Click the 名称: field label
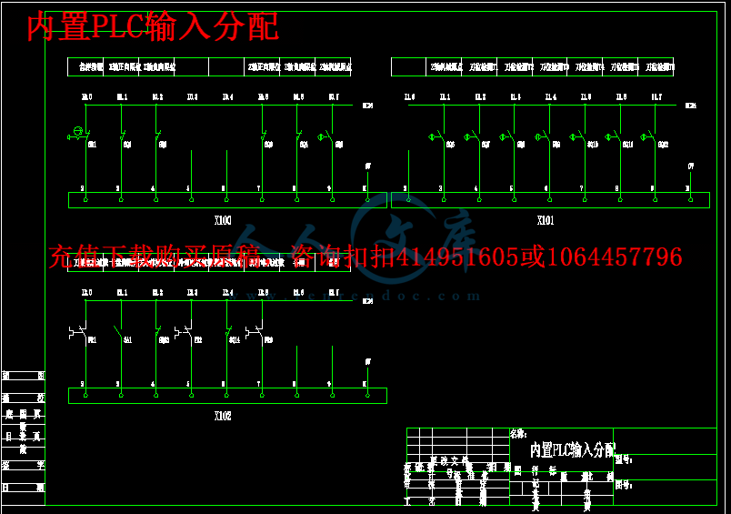Screen dimensions: 731x514 518,434
